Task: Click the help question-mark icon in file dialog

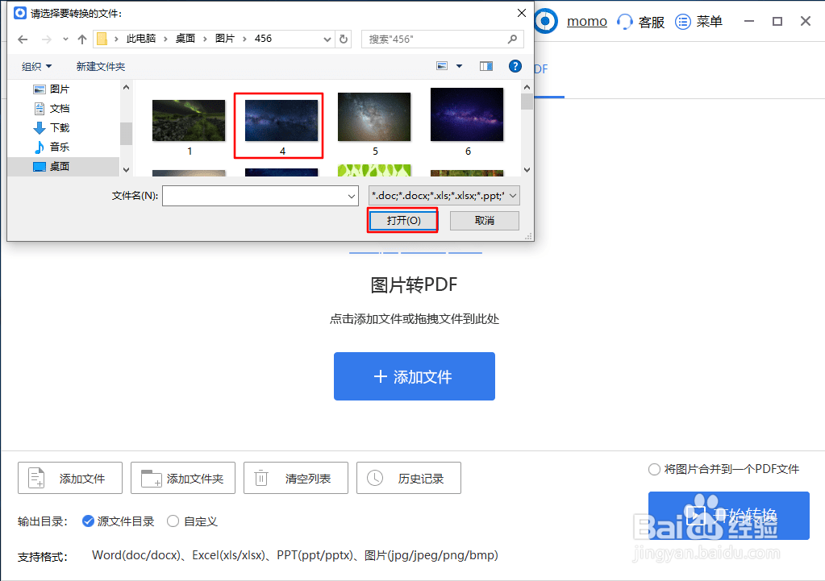Action: coord(515,66)
